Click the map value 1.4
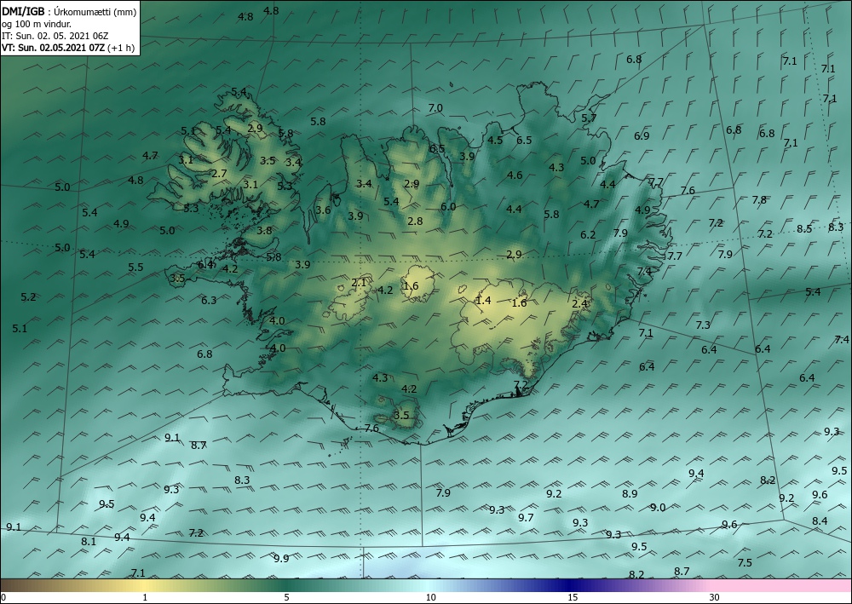Viewport: 852px width, 604px height. [x=483, y=301]
